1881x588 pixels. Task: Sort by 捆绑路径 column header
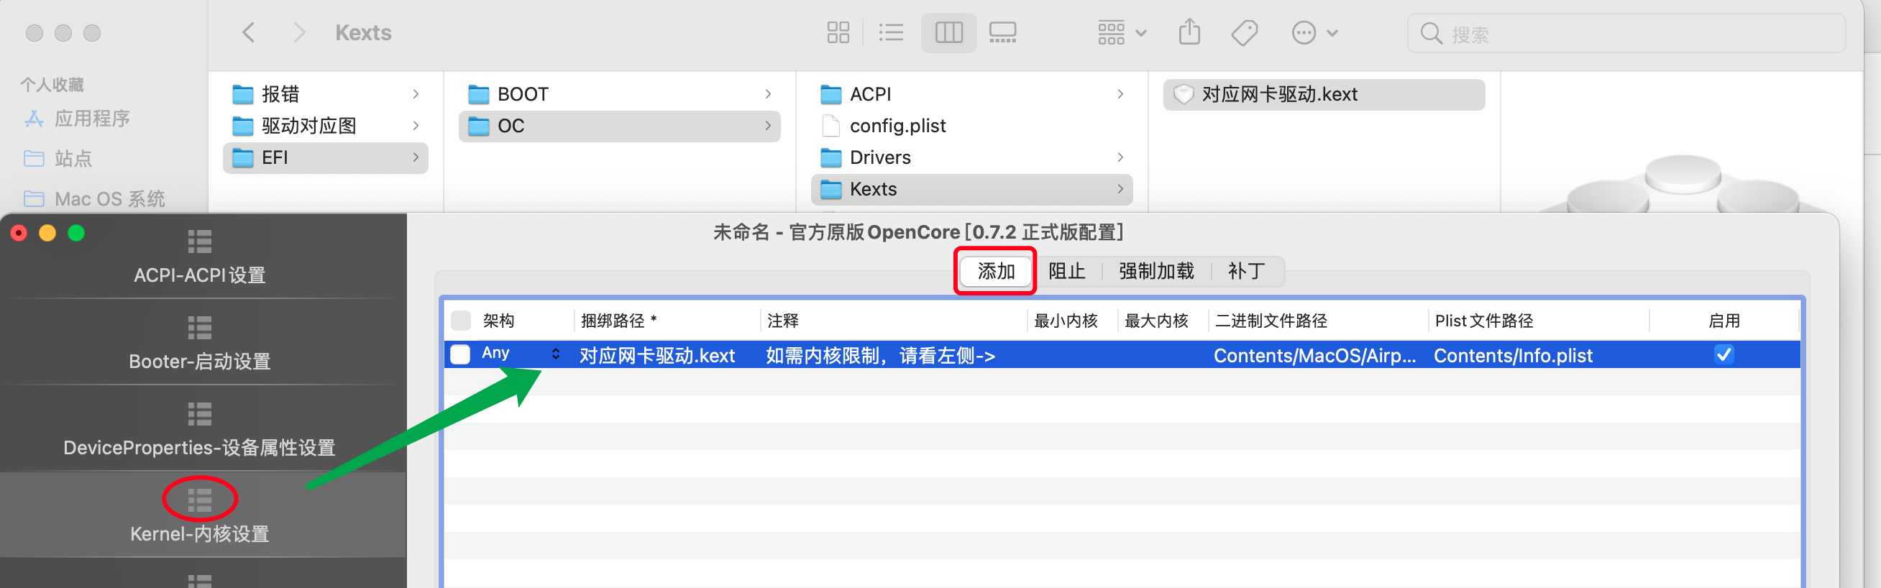[x=618, y=321]
